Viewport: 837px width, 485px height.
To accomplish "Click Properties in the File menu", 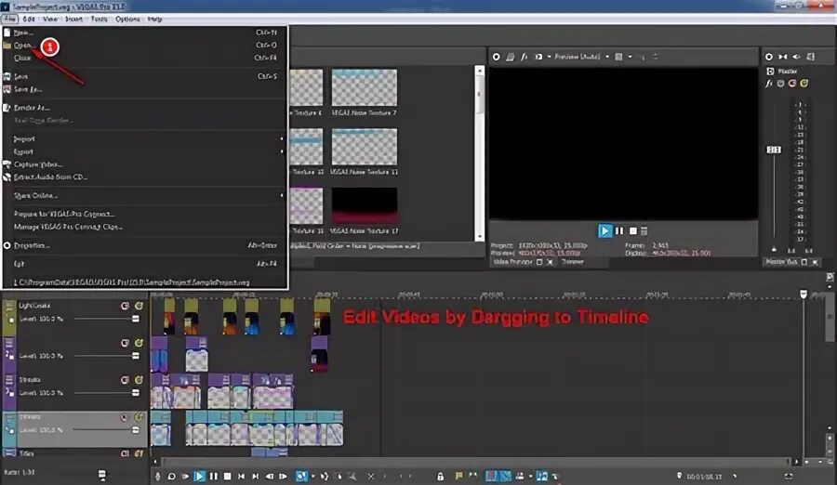I will coord(144,245).
